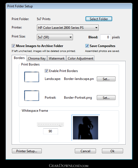The height and width of the screenshot is (168, 138).
Task: Set the Portrait border file
Action: [x=106, y=98]
